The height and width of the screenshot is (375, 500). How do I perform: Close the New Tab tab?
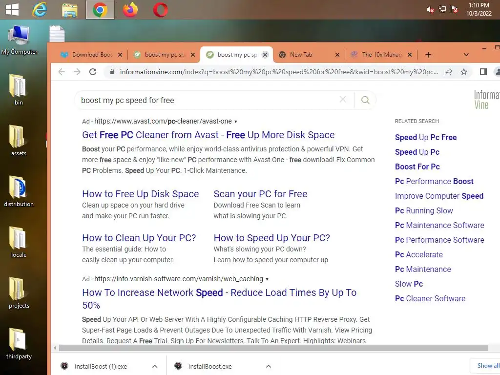pos(337,55)
